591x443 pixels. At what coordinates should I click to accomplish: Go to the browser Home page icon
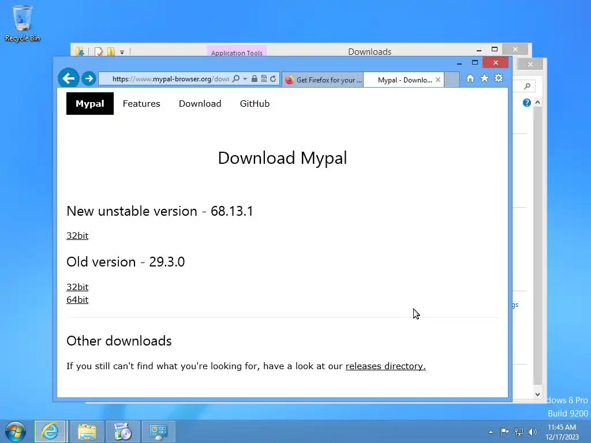coord(470,78)
